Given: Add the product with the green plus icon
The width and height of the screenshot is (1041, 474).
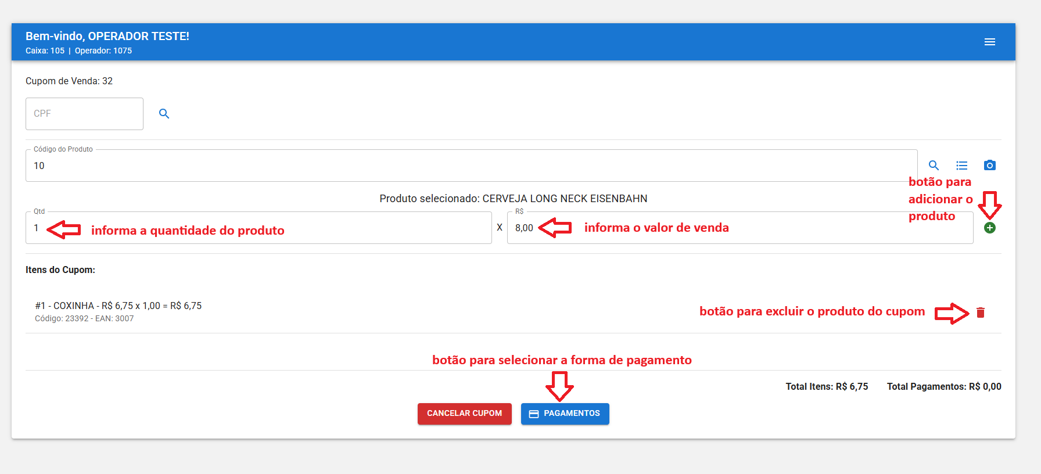Looking at the screenshot, I should pos(990,228).
